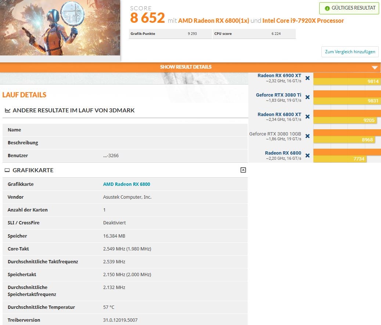Open the Intel Core i9-7920X Processor link
This screenshot has width=381, height=325.
pos(303,21)
